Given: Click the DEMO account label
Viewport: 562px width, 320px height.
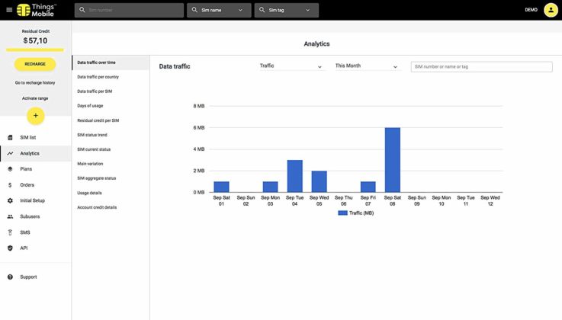Looking at the screenshot, I should [531, 10].
